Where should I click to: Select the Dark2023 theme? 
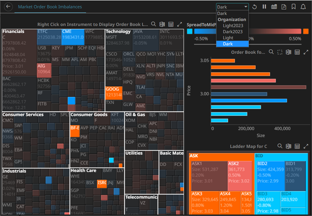232,32
